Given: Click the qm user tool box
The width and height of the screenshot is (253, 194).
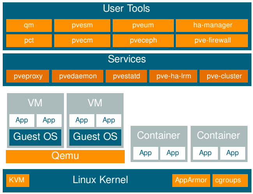Looking at the screenshot, I should [29, 25].
